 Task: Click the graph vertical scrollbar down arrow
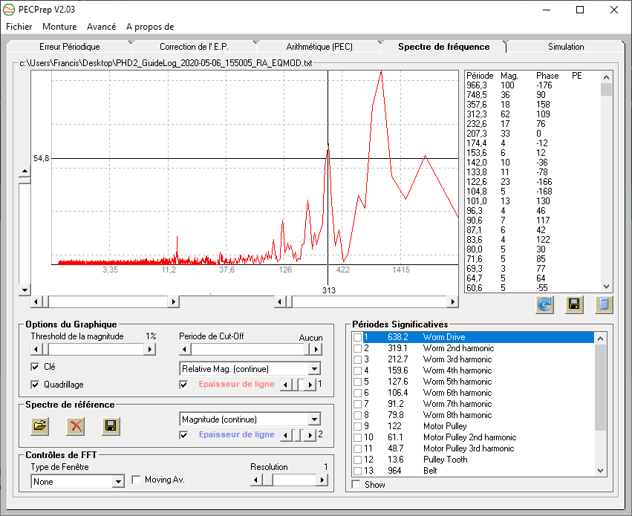25,290
